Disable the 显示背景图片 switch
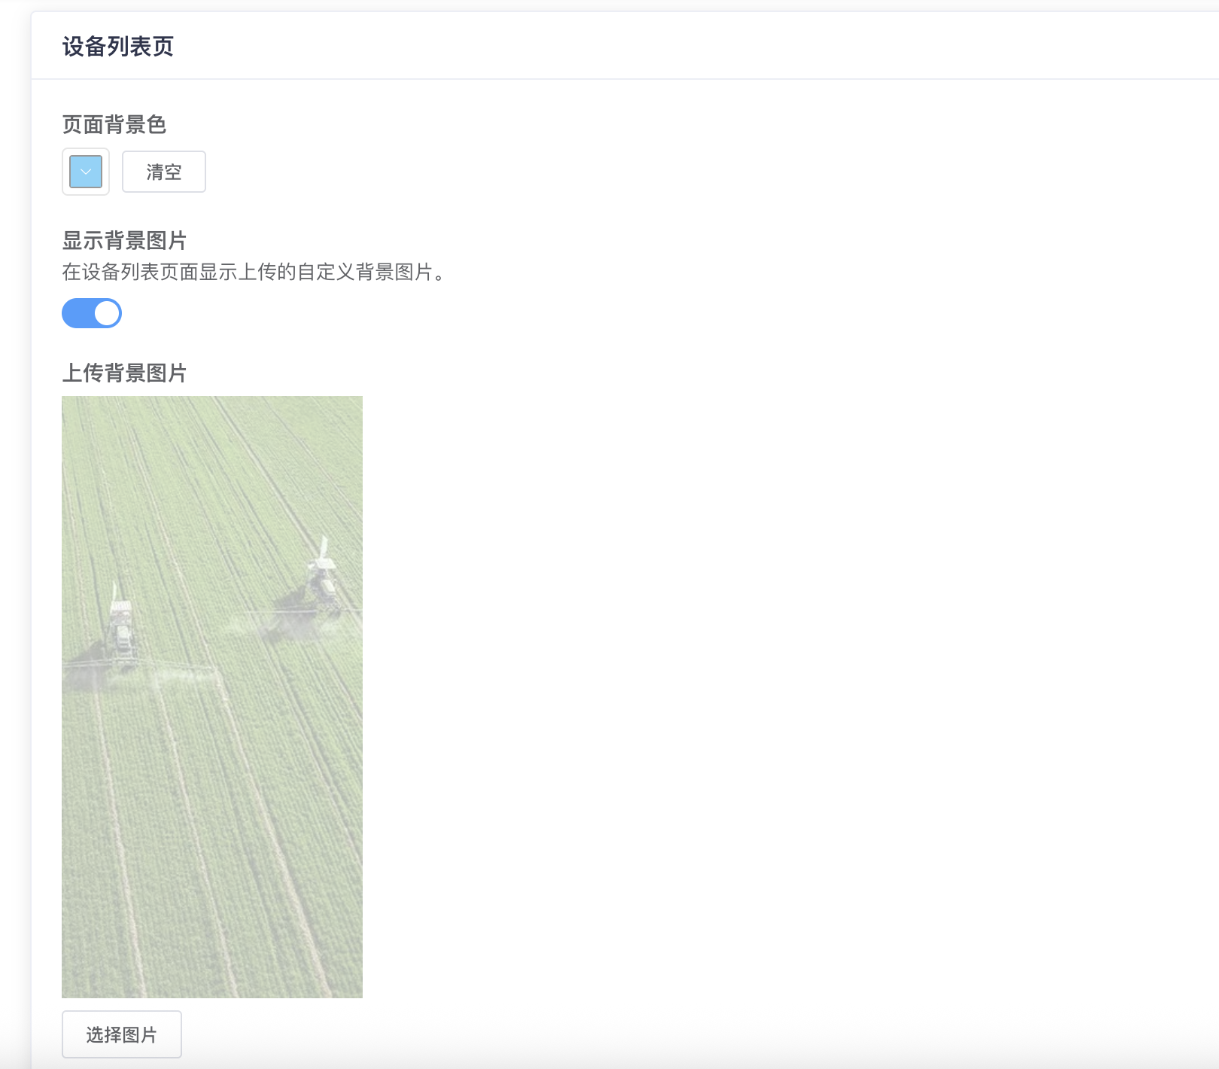The width and height of the screenshot is (1219, 1069). 92,313
